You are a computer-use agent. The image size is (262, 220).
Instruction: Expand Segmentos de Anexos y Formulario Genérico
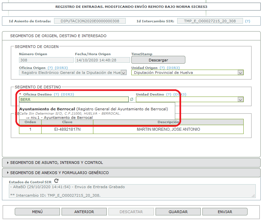click(131, 173)
